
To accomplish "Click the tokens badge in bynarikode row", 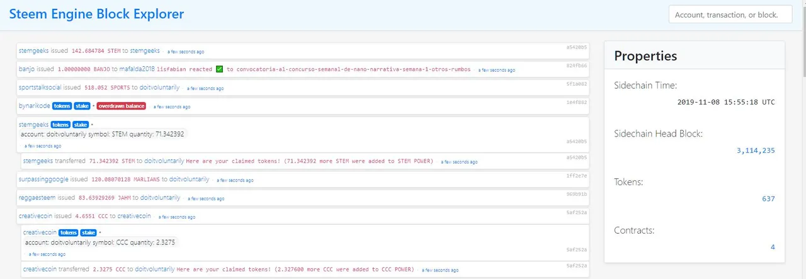I will (61, 106).
